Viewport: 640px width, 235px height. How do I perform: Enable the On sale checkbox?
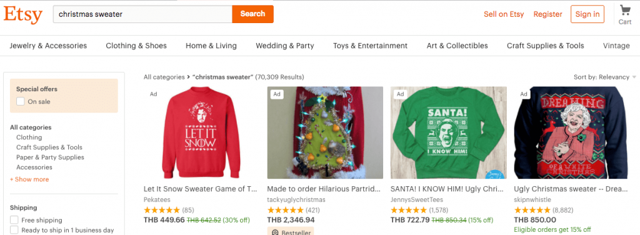[21, 102]
